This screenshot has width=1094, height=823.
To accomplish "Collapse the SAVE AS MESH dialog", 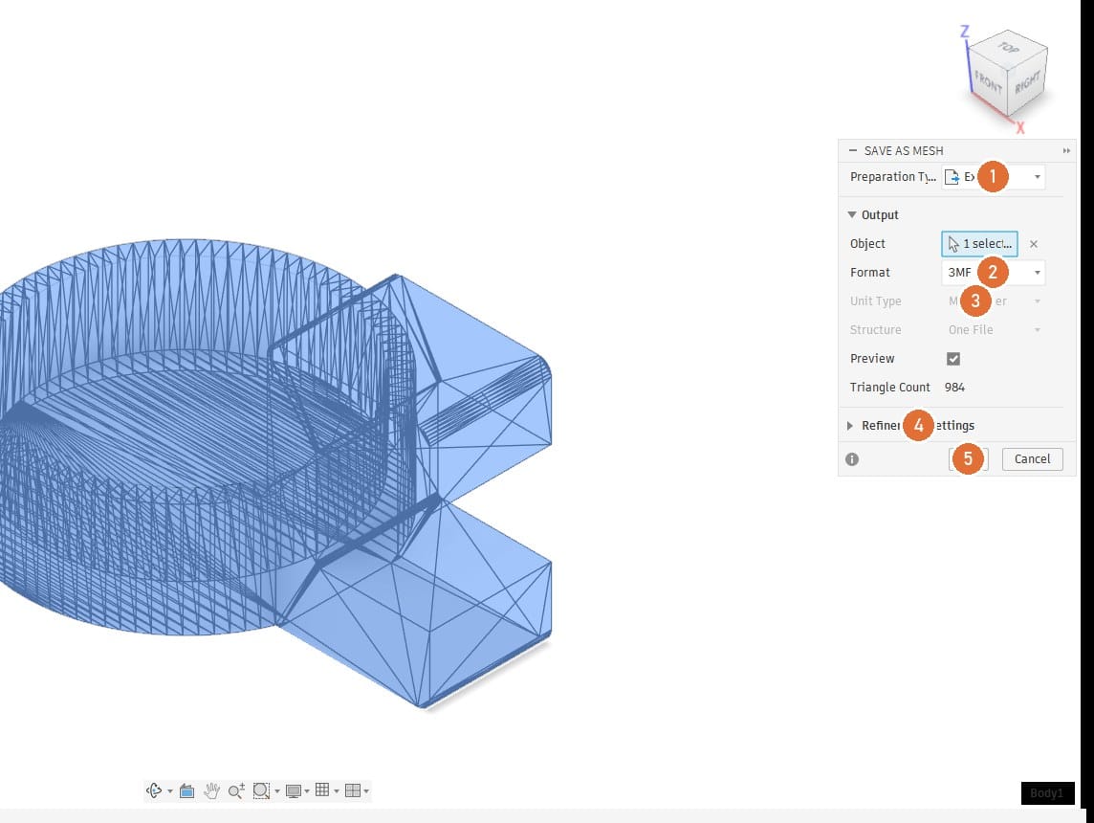I will point(853,150).
